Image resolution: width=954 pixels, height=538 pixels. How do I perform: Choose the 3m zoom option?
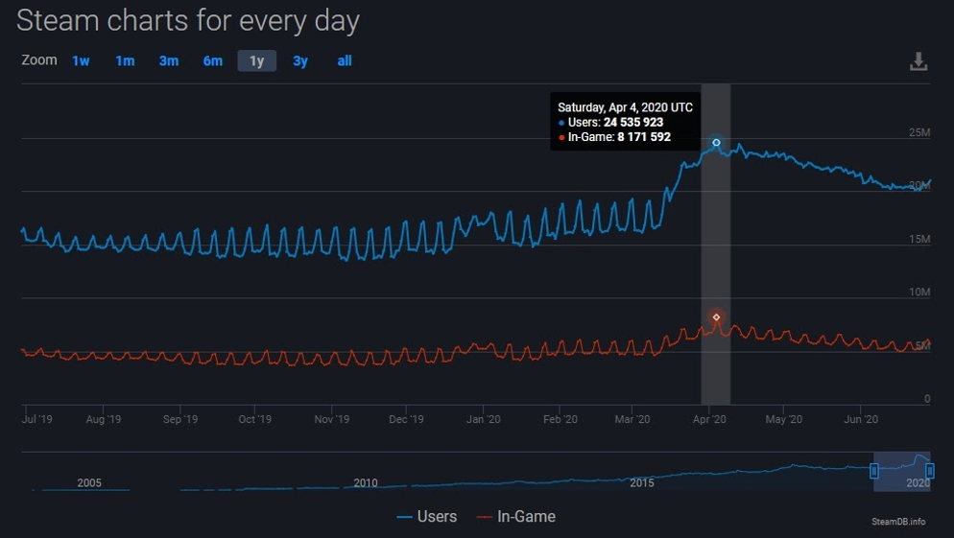169,60
